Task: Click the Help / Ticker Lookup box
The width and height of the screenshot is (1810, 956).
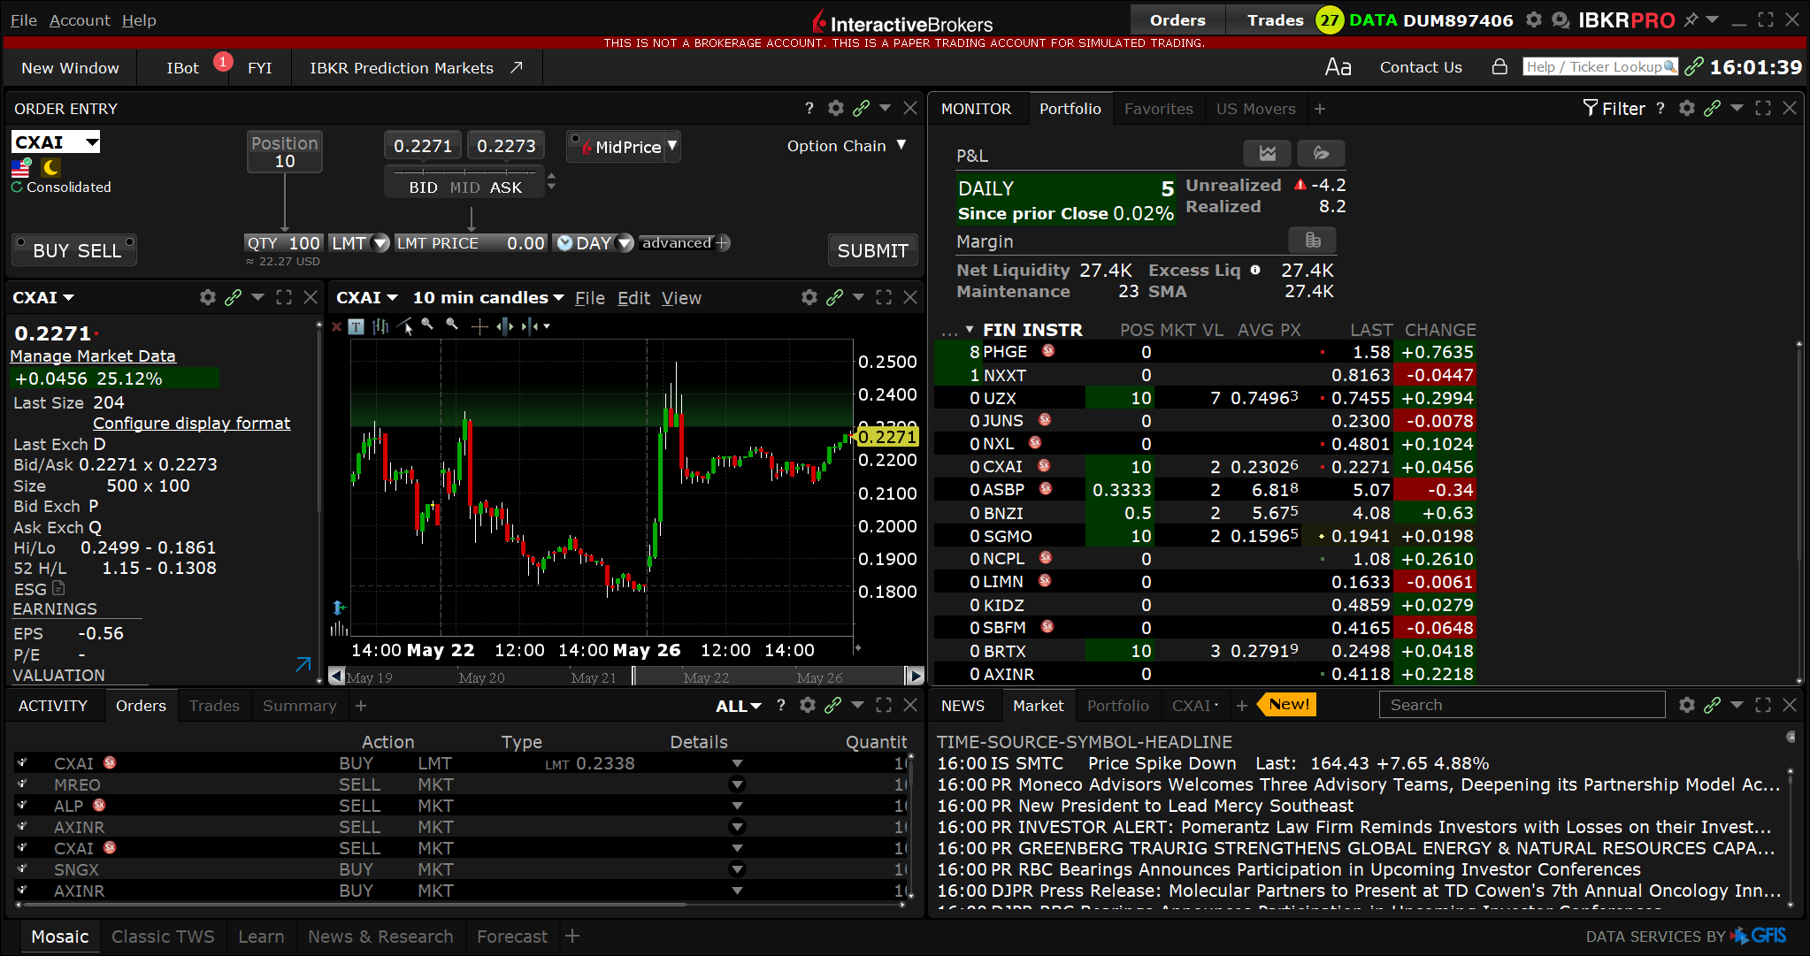Action: pyautogui.click(x=1599, y=66)
